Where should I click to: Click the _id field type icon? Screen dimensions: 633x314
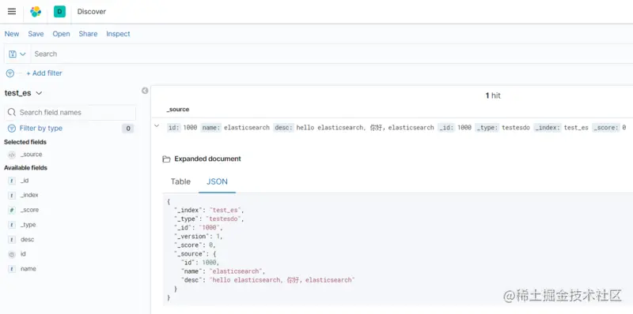coord(12,181)
